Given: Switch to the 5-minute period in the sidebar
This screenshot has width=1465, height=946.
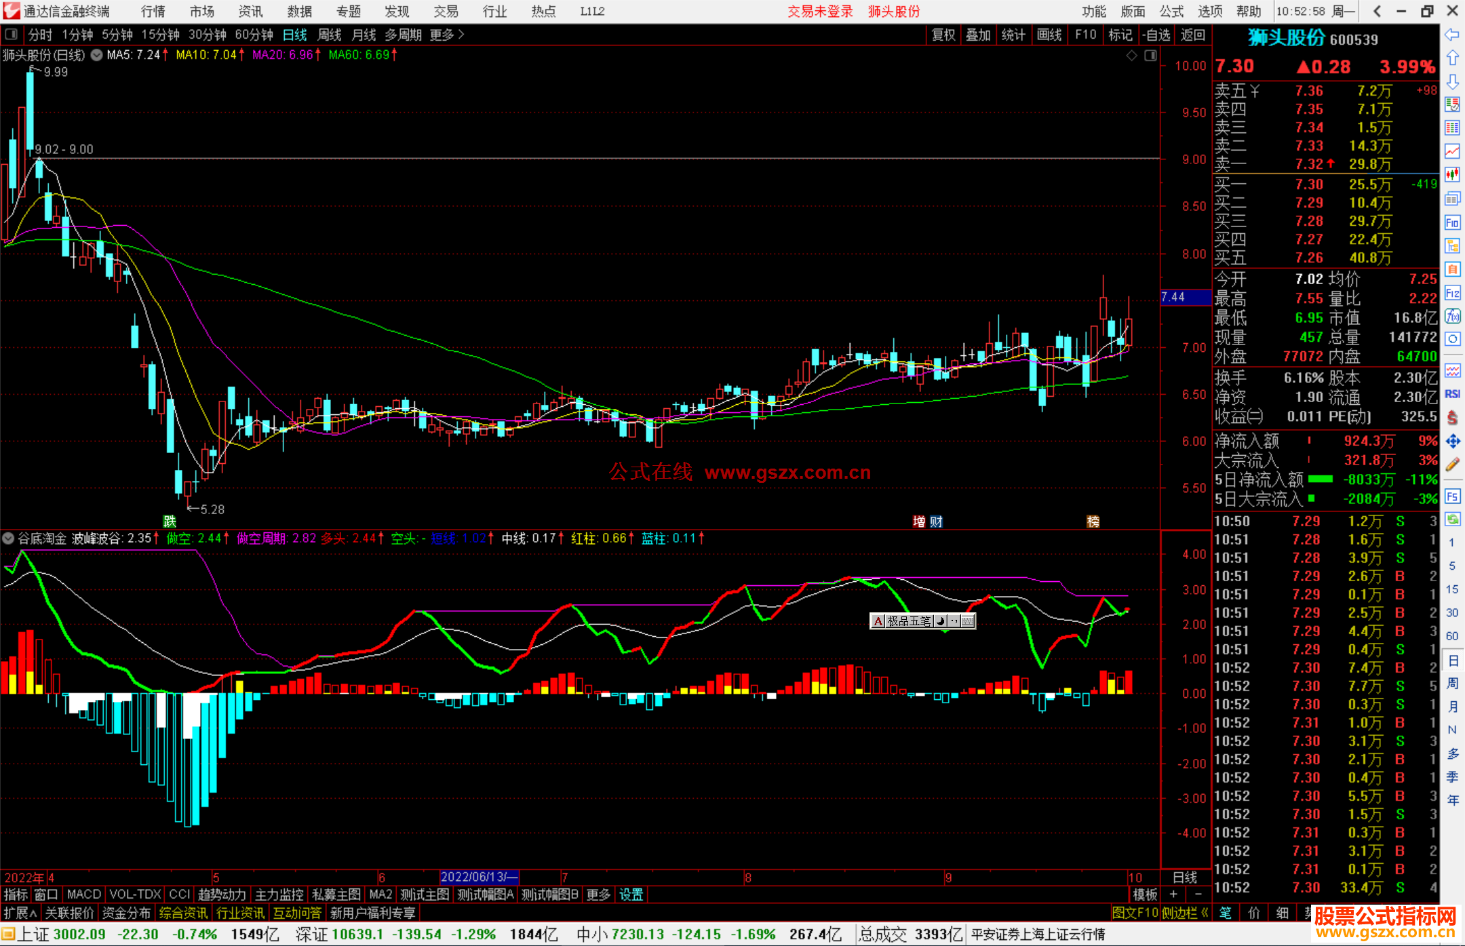Looking at the screenshot, I should [1451, 566].
